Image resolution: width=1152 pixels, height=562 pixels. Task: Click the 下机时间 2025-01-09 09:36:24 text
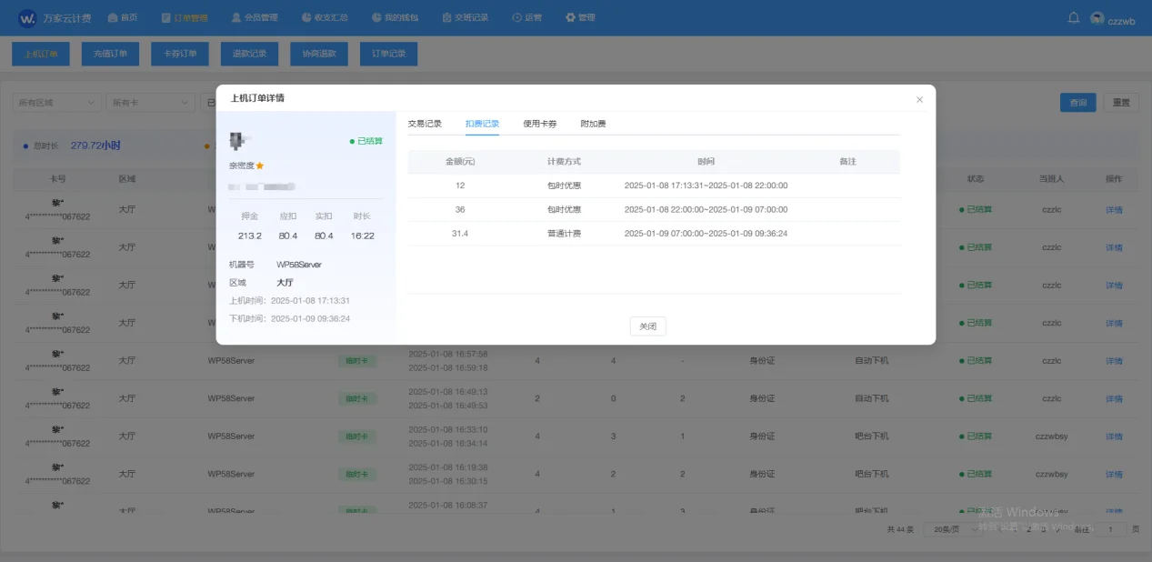[x=289, y=319]
